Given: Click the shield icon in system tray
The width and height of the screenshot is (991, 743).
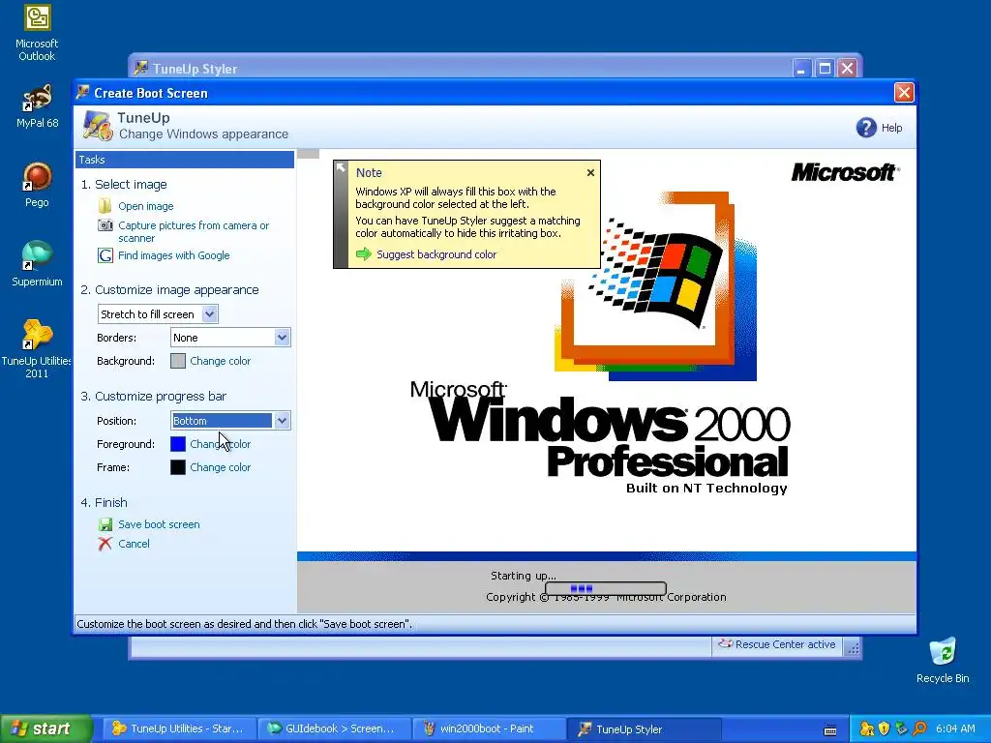Looking at the screenshot, I should click(885, 728).
